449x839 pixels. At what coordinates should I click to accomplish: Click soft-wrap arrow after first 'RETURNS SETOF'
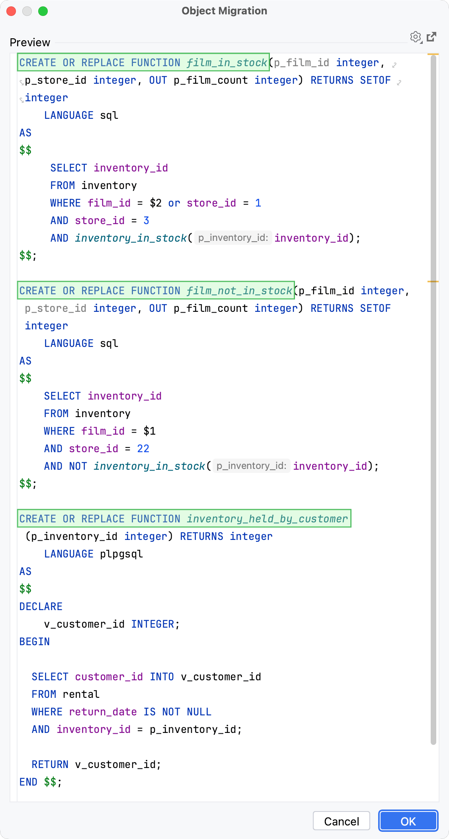click(x=399, y=82)
